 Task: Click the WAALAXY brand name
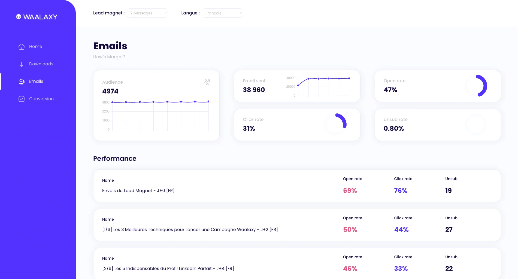pos(40,17)
